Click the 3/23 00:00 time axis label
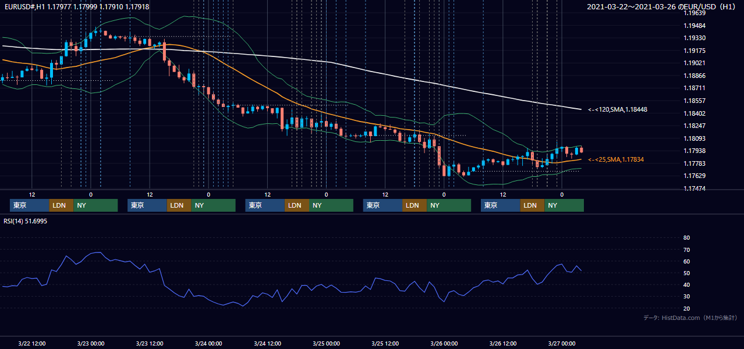The image size is (744, 349). [90, 343]
